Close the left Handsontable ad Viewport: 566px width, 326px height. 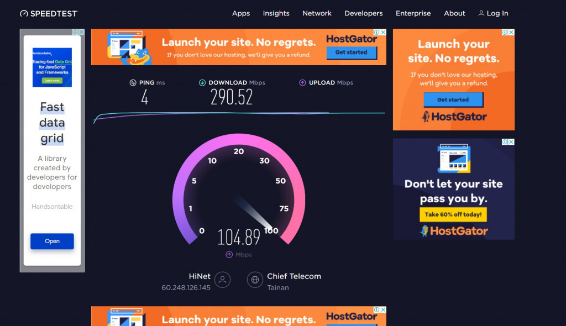click(82, 31)
